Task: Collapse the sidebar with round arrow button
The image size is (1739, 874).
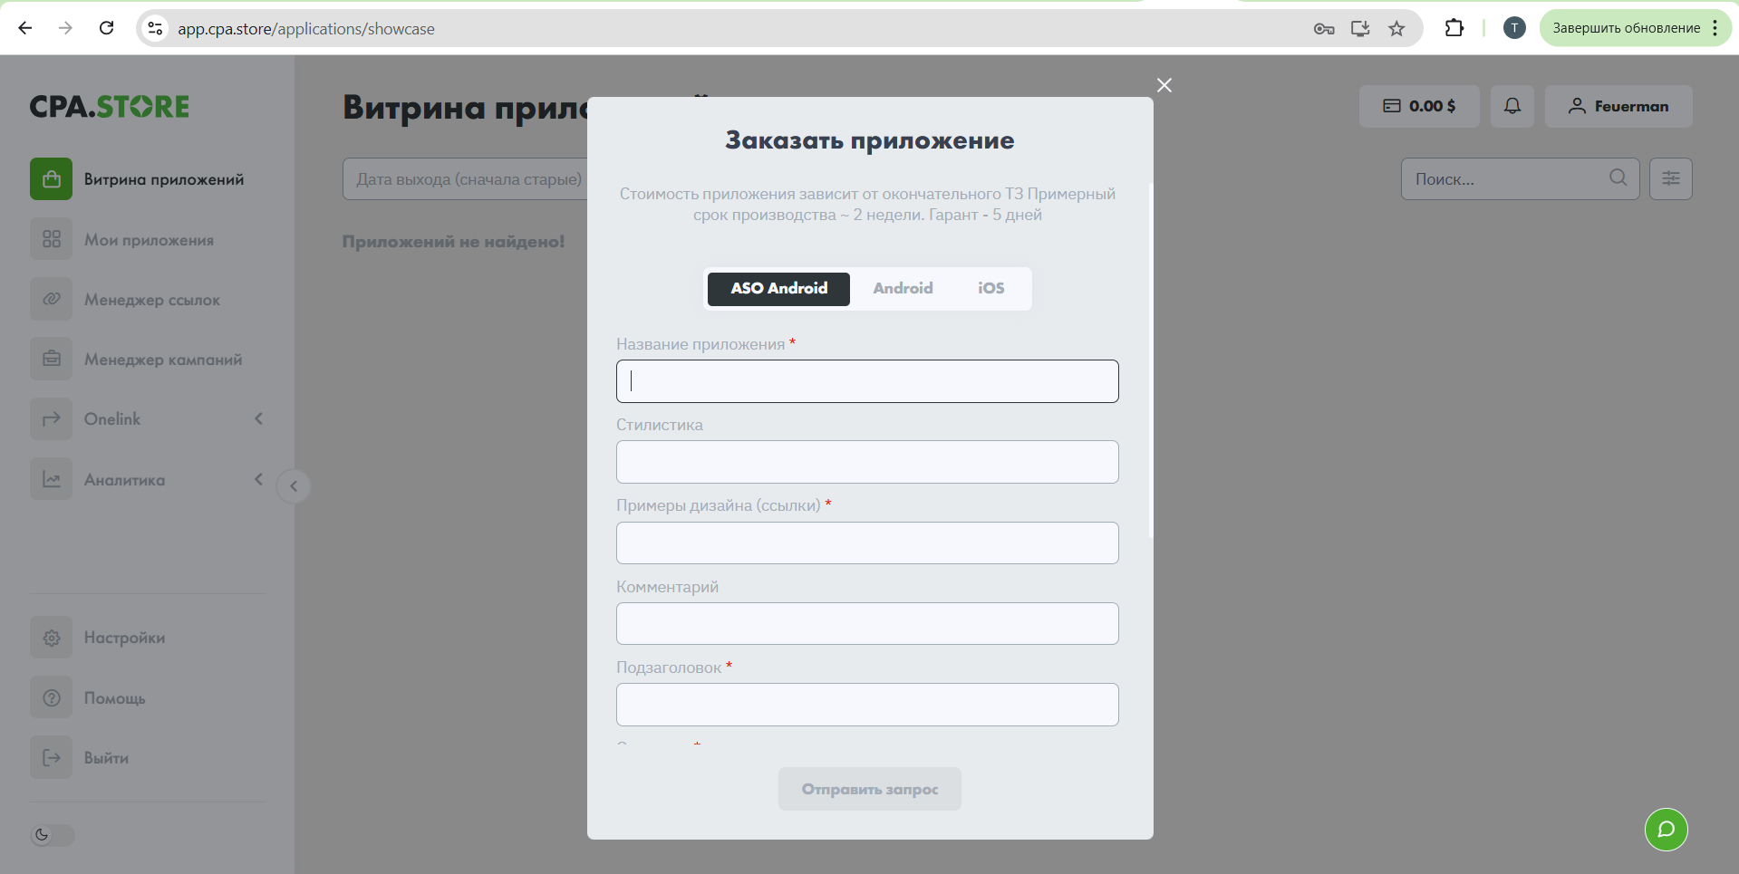Action: point(294,486)
